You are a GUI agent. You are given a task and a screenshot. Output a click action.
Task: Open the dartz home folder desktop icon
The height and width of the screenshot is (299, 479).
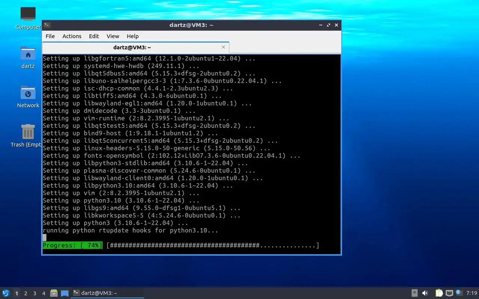(28, 58)
